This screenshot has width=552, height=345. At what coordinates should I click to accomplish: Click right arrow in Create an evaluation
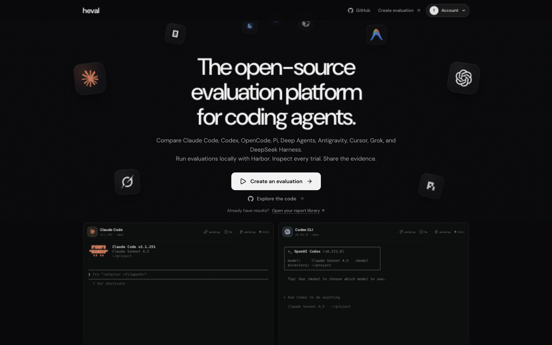tap(310, 182)
